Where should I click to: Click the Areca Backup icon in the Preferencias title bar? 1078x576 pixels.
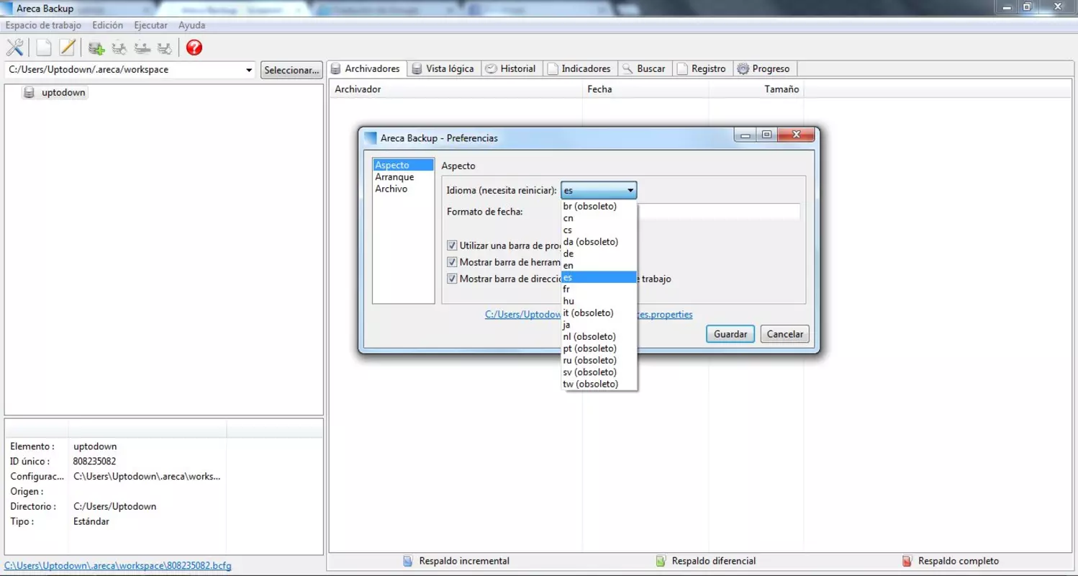click(x=371, y=138)
